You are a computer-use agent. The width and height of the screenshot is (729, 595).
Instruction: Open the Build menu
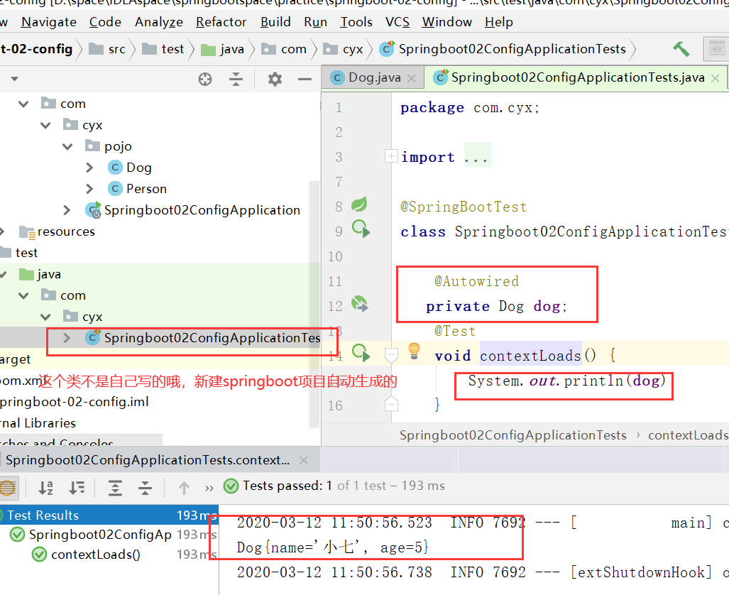point(275,22)
